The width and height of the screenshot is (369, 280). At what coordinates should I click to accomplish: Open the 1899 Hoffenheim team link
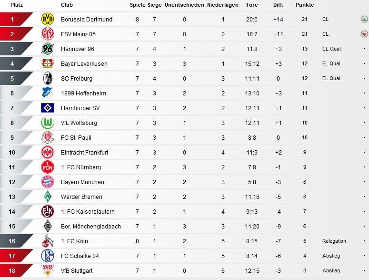coord(83,93)
